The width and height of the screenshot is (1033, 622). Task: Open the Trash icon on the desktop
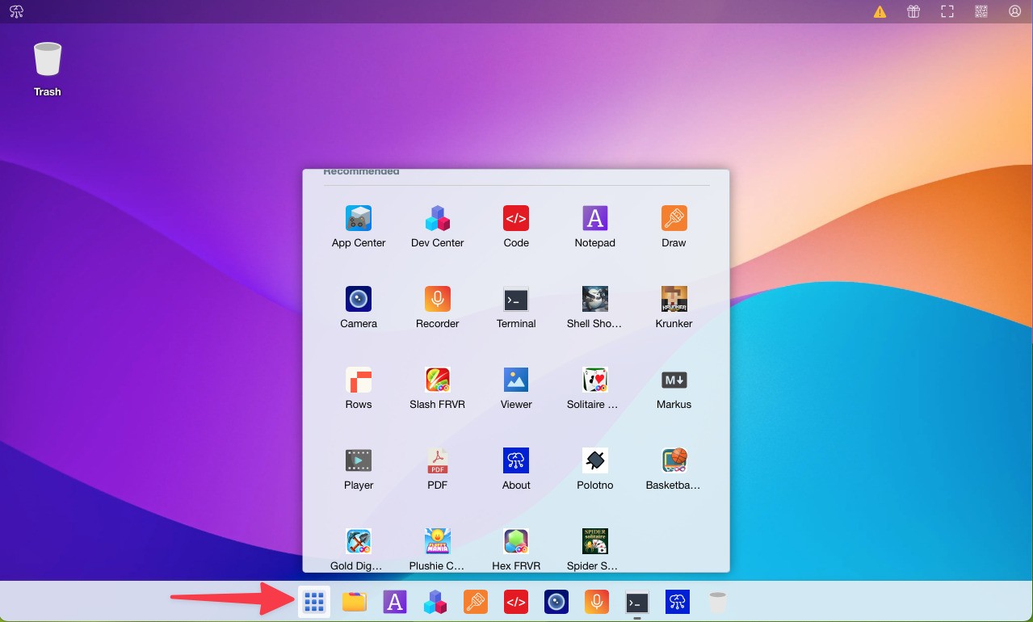[x=48, y=61]
